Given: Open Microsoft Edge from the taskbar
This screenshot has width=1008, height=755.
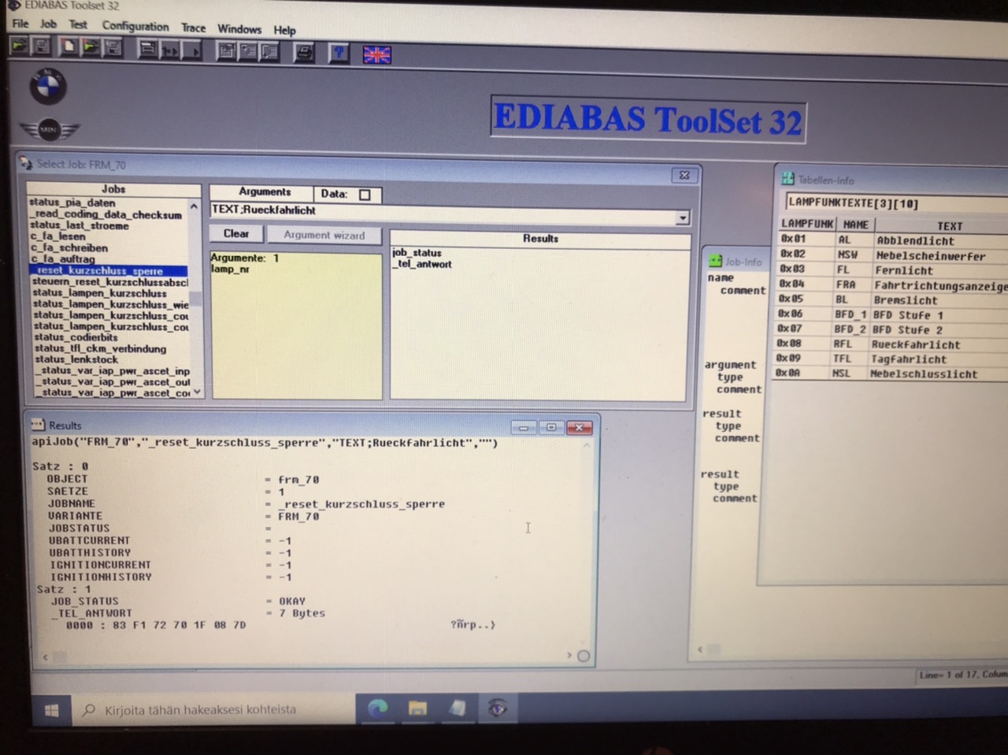Looking at the screenshot, I should click(x=377, y=709).
